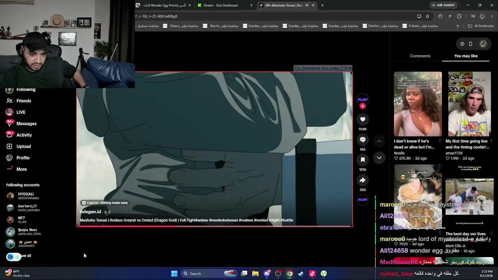Open a new browser tab

point(323,5)
